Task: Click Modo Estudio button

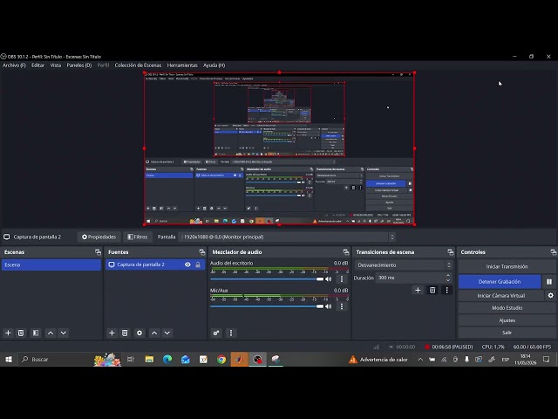Action: coord(507,308)
